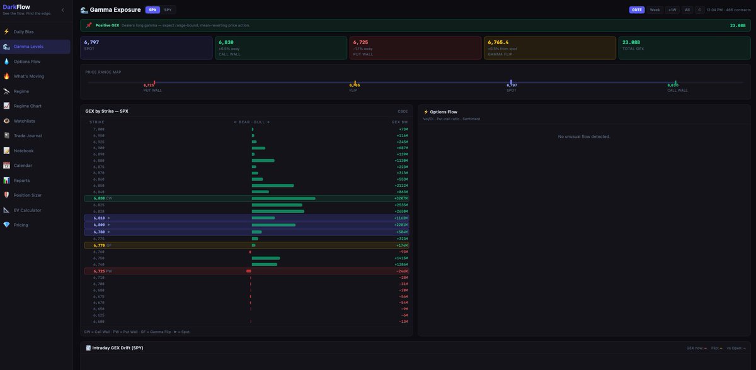
Task: Click the 6,797 Spot card
Action: pos(146,48)
